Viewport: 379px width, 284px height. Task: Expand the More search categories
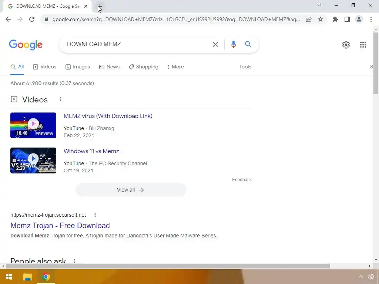(176, 67)
